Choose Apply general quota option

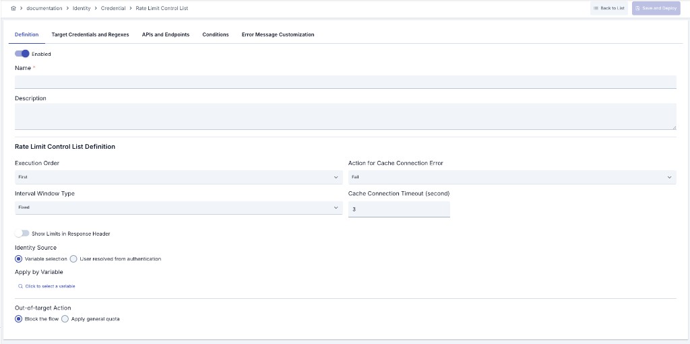point(65,319)
